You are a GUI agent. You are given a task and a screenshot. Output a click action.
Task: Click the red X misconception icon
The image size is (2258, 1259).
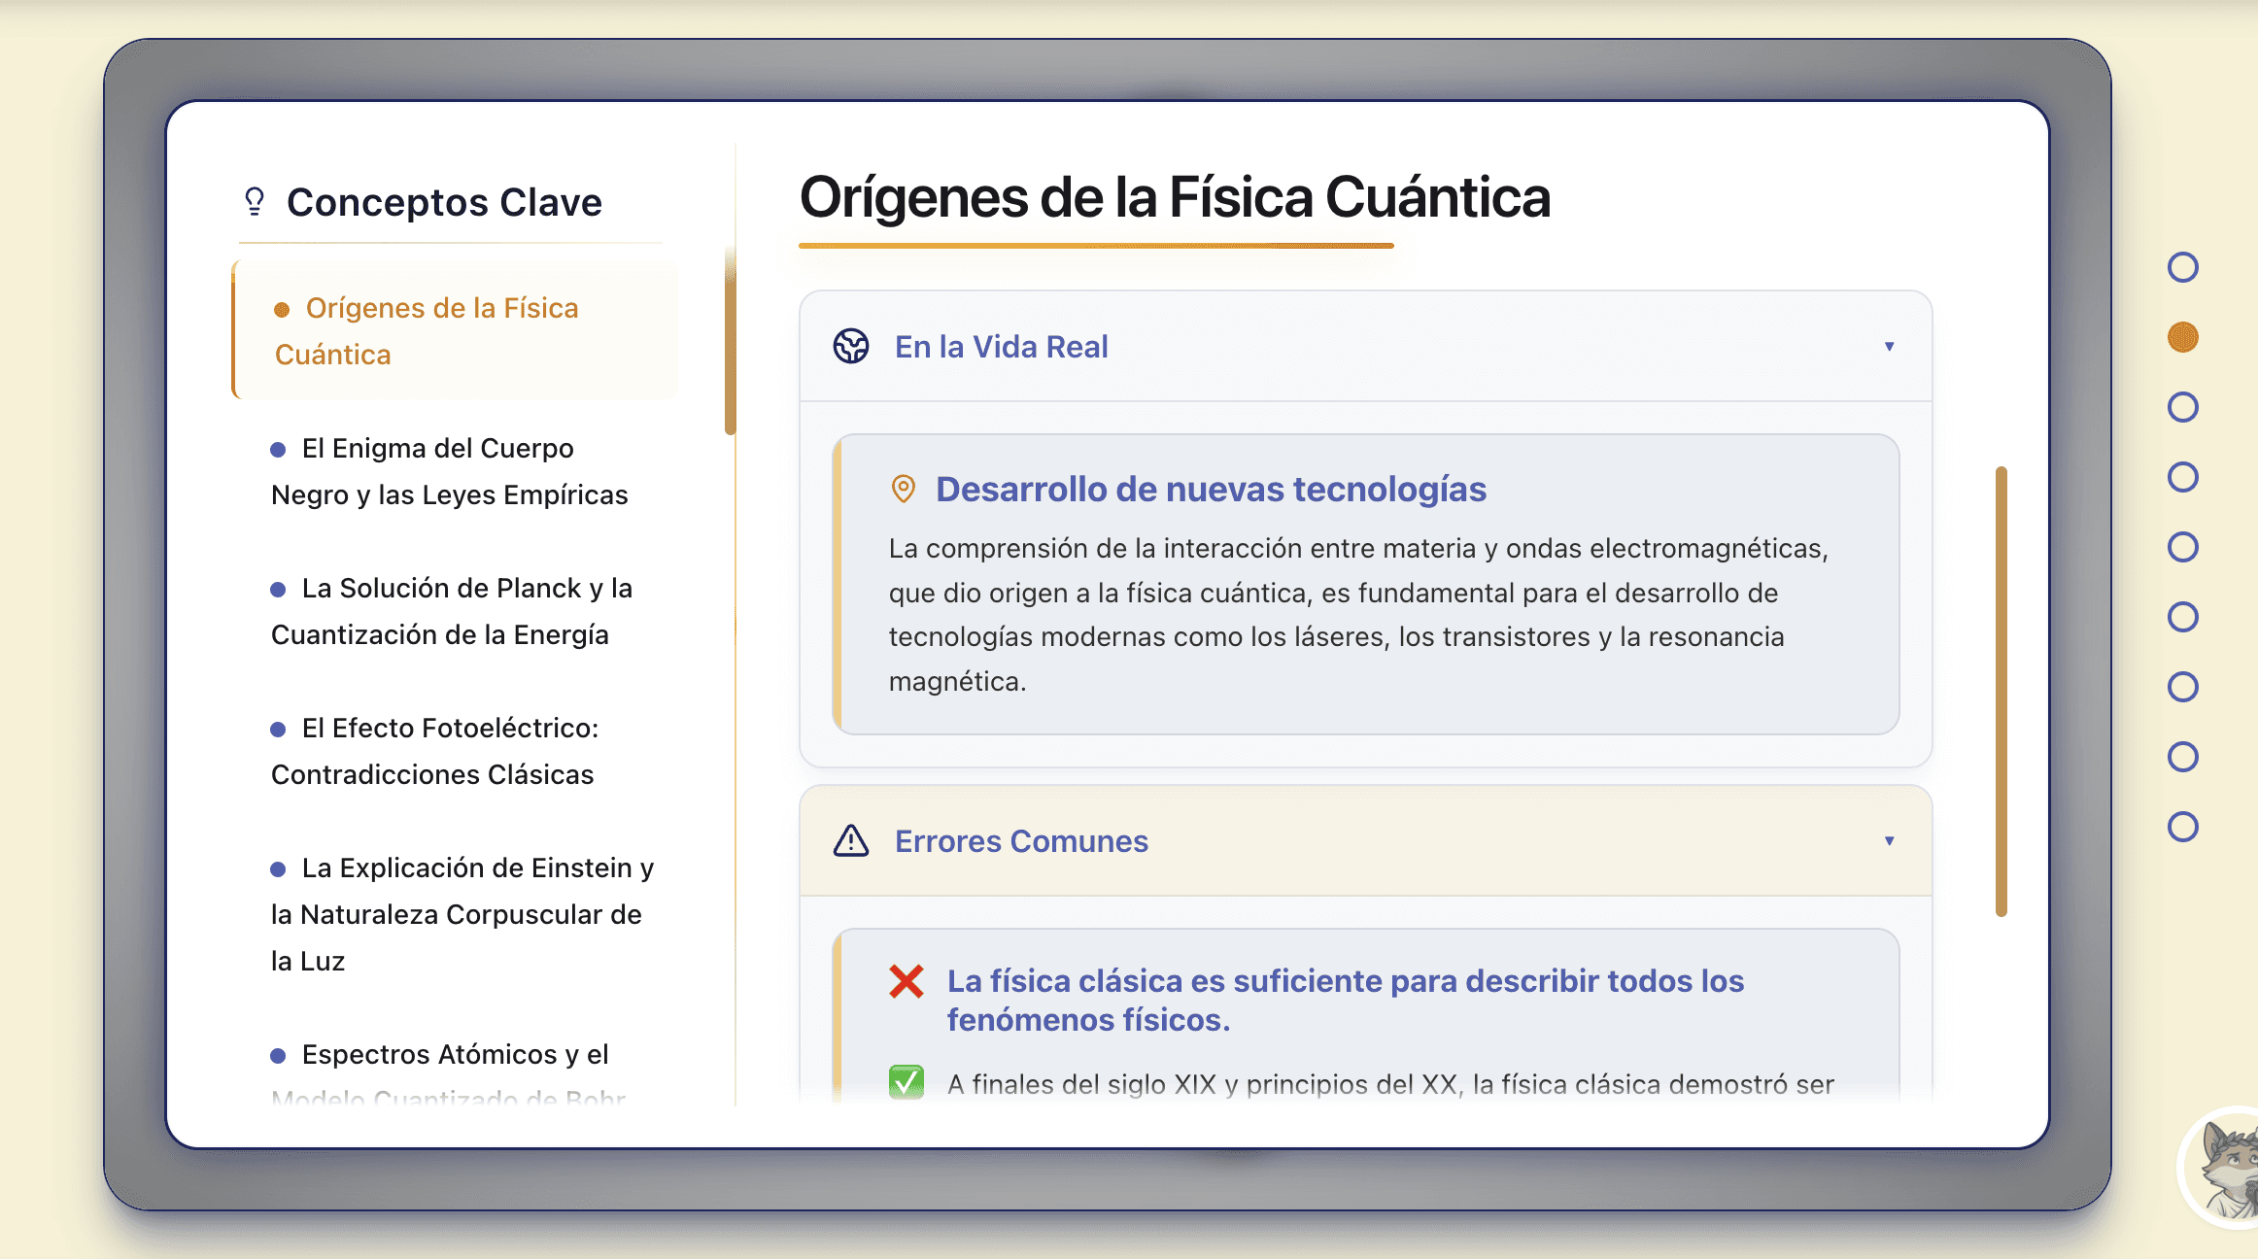(907, 981)
